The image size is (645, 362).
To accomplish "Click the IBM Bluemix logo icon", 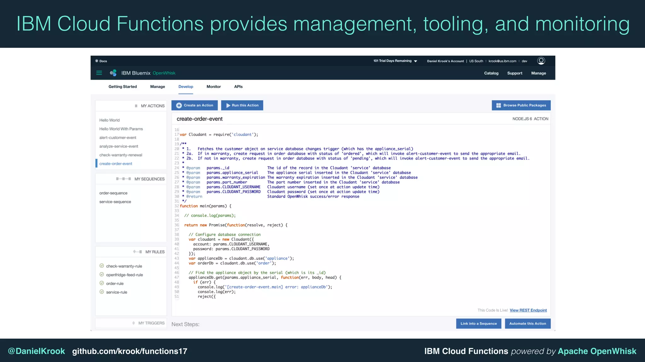I will coord(113,73).
